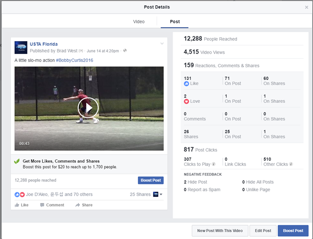The image size is (313, 239).
Task: Click the Like thumbs-up icon under the post
Action: tap(17, 205)
